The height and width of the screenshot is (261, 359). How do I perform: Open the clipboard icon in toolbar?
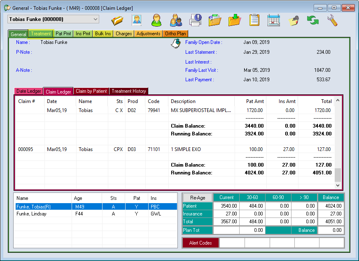tap(254, 20)
